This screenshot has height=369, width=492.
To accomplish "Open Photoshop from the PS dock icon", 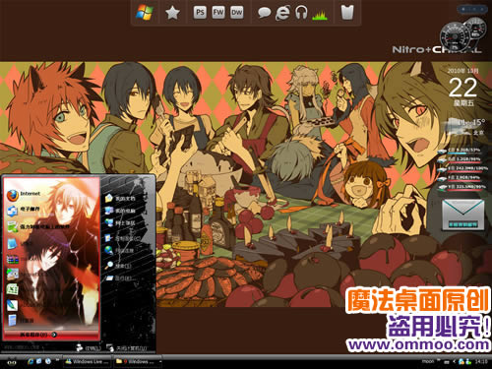I will tap(200, 13).
